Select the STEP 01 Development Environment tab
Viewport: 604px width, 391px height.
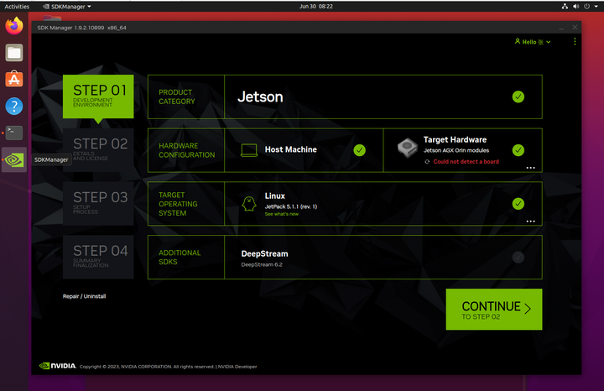(x=98, y=96)
